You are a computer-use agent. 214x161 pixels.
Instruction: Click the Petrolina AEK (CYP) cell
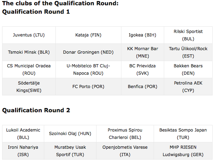188,87
